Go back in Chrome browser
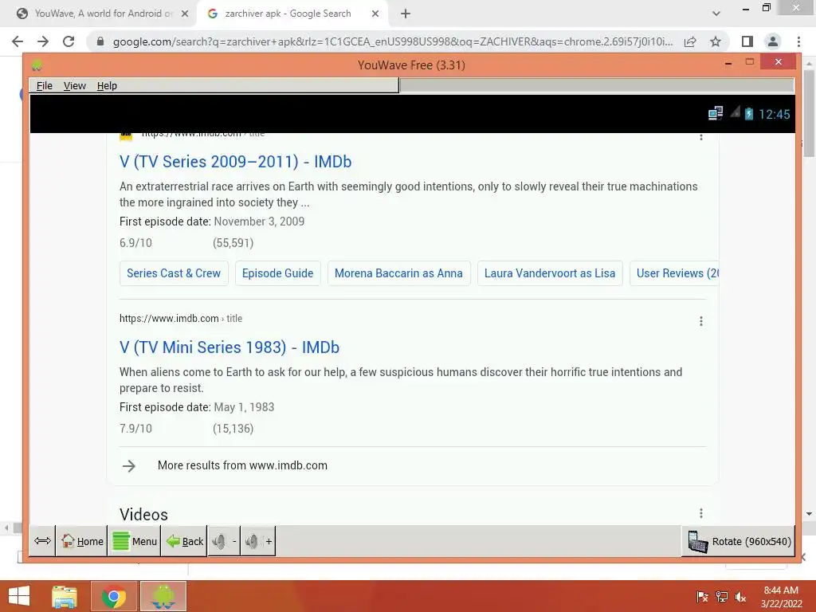Image resolution: width=816 pixels, height=612 pixels. 18,41
